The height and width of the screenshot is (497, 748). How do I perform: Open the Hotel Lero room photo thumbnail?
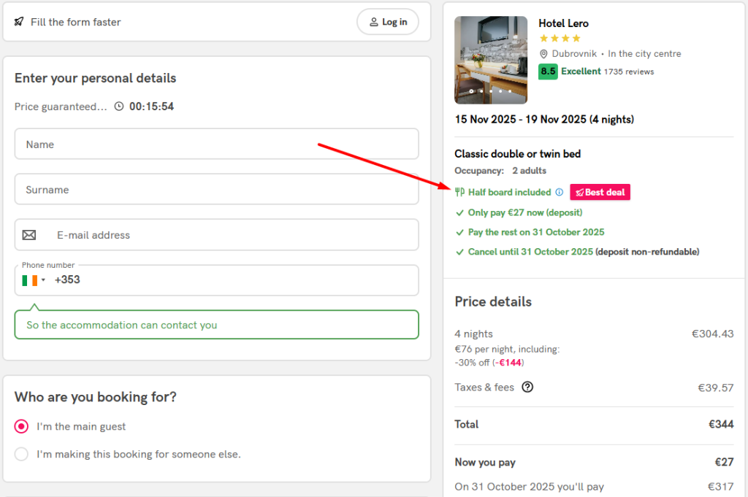[491, 60]
